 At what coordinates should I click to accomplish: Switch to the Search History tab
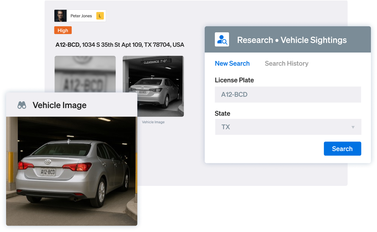[x=286, y=64]
